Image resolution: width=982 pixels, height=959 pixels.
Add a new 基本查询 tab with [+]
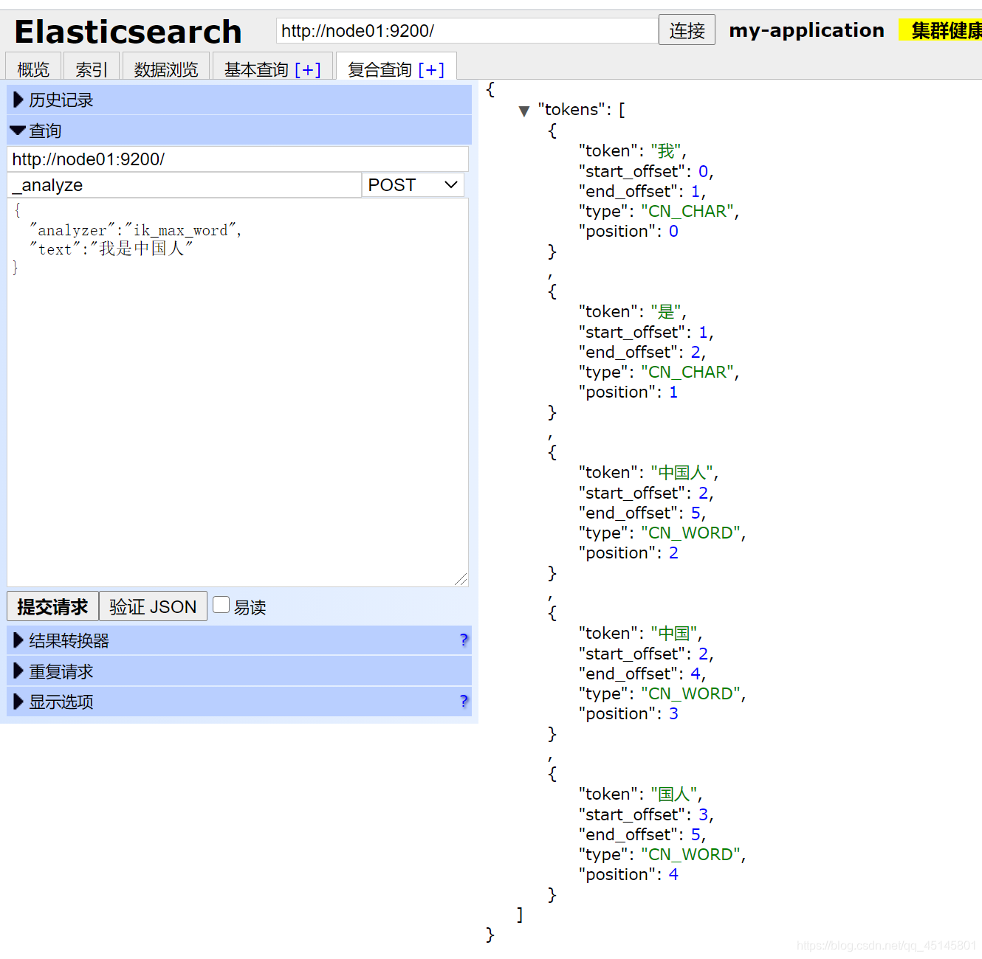tap(308, 69)
